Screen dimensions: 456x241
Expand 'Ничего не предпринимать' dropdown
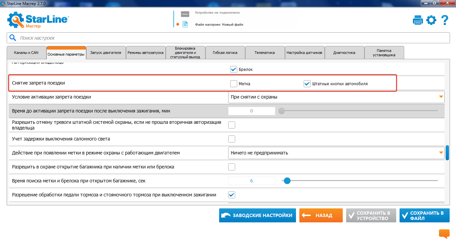[336, 153]
